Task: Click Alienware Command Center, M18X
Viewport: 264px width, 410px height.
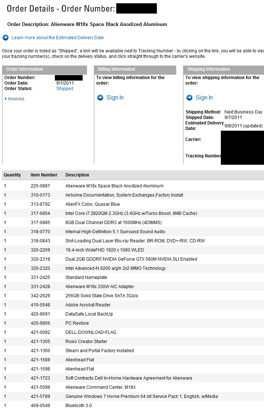Action: 101,387
